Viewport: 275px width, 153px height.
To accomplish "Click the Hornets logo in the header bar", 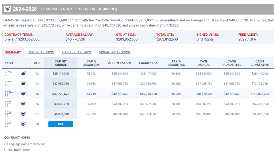I will pyautogui.click(x=7, y=9).
